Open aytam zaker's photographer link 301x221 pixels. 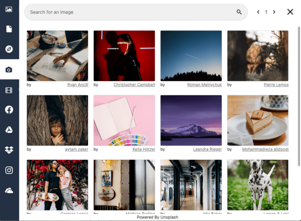click(x=76, y=149)
